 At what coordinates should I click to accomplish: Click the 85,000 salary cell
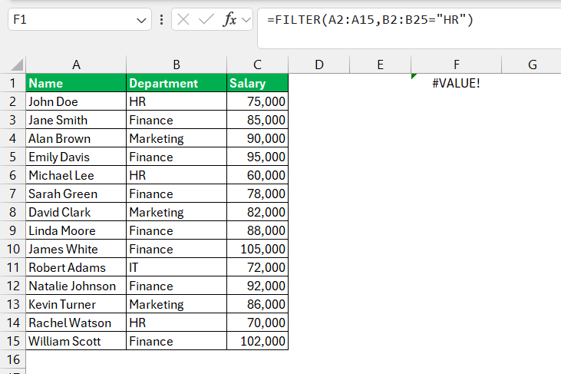[x=257, y=120]
